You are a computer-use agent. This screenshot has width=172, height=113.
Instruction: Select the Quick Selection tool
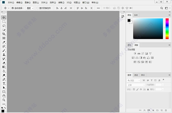coord(4,30)
